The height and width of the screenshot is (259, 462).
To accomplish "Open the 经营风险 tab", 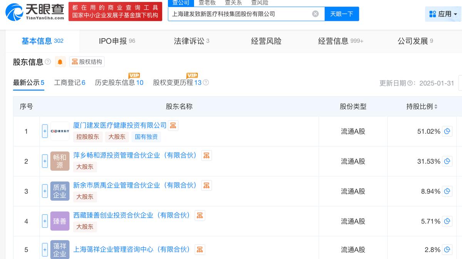I will click(x=266, y=41).
